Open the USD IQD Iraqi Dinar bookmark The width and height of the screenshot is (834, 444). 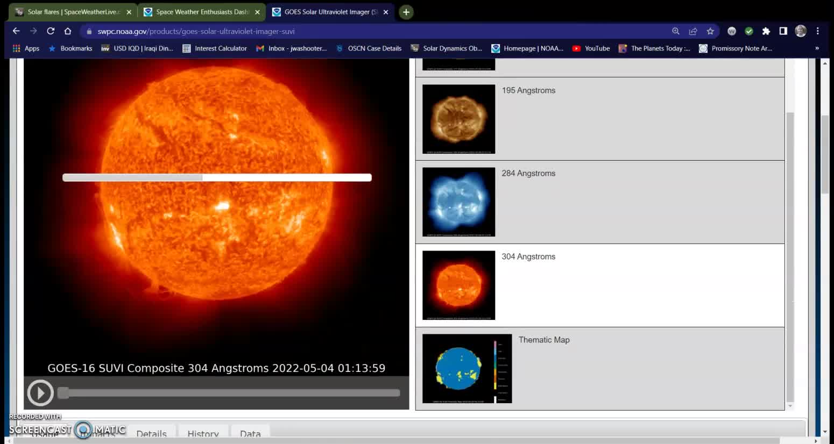137,48
